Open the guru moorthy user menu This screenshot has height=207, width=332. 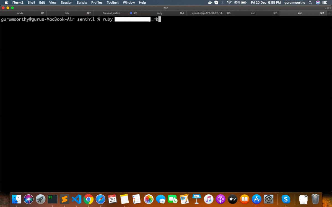click(295, 2)
